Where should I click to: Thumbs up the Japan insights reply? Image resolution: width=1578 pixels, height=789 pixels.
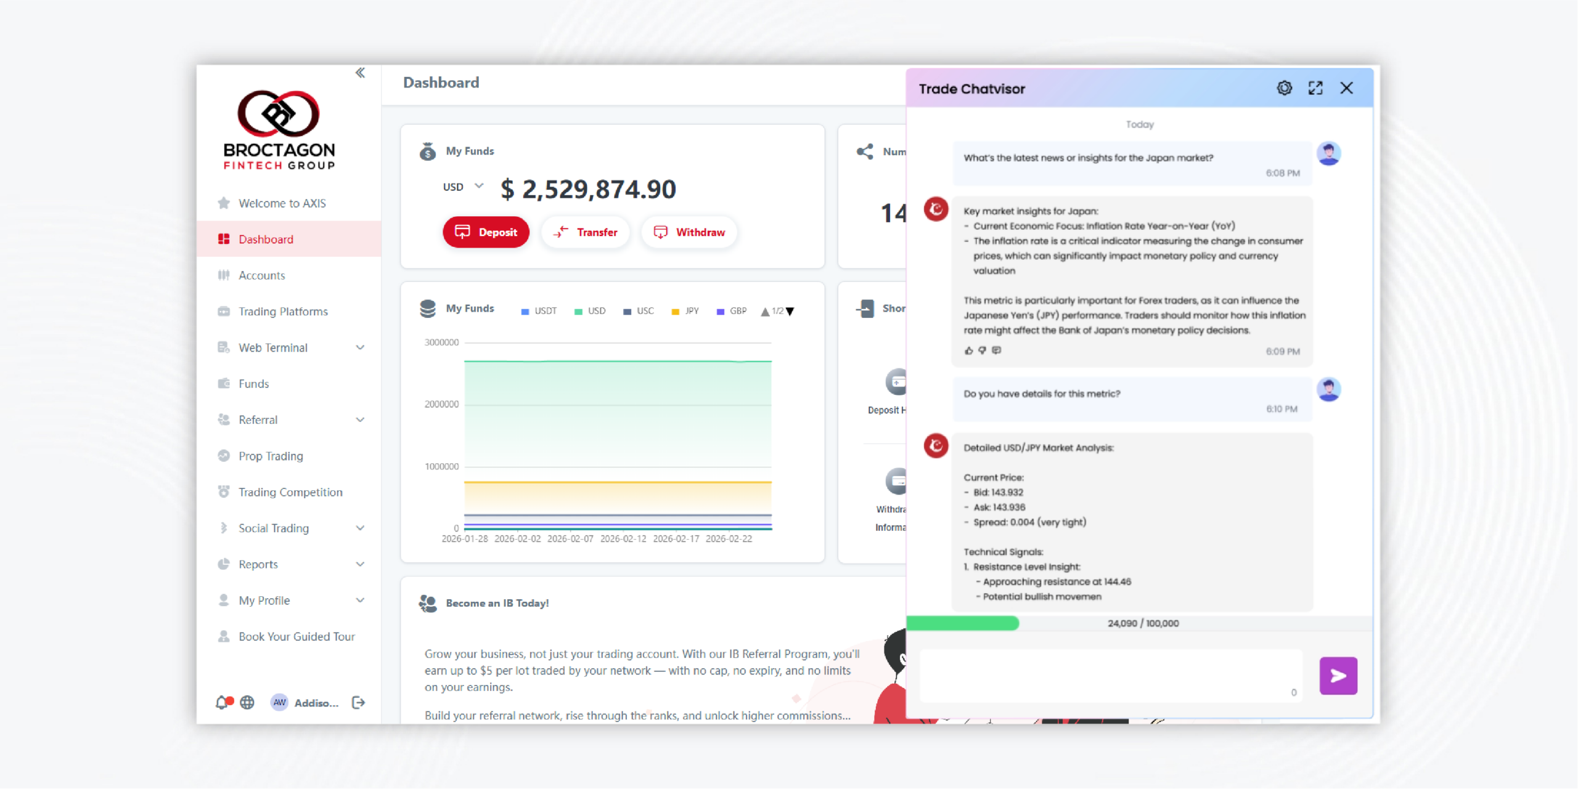point(968,350)
